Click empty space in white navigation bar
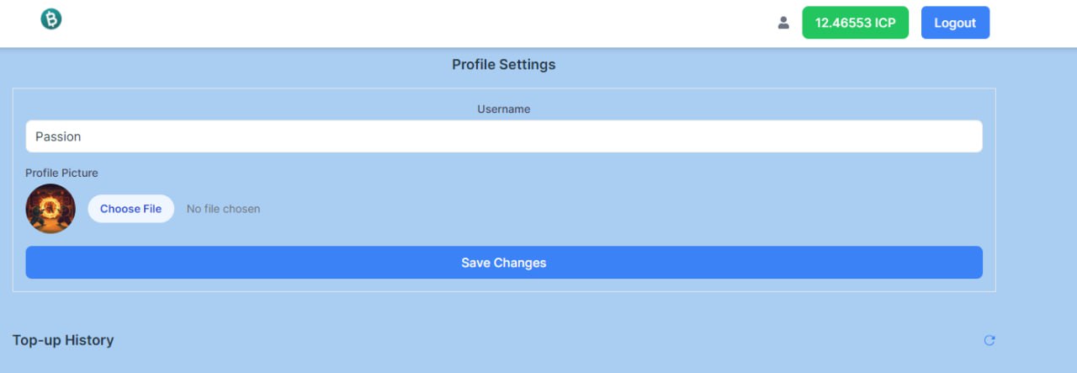Image resolution: width=1077 pixels, height=373 pixels. pyautogui.click(x=421, y=23)
